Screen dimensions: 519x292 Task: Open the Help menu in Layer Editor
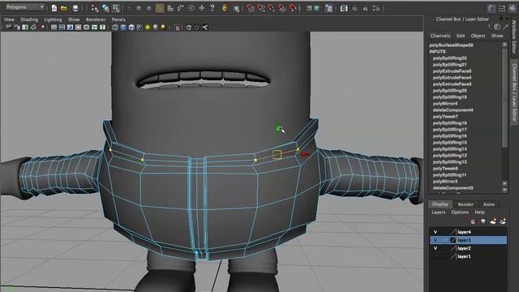pos(479,213)
